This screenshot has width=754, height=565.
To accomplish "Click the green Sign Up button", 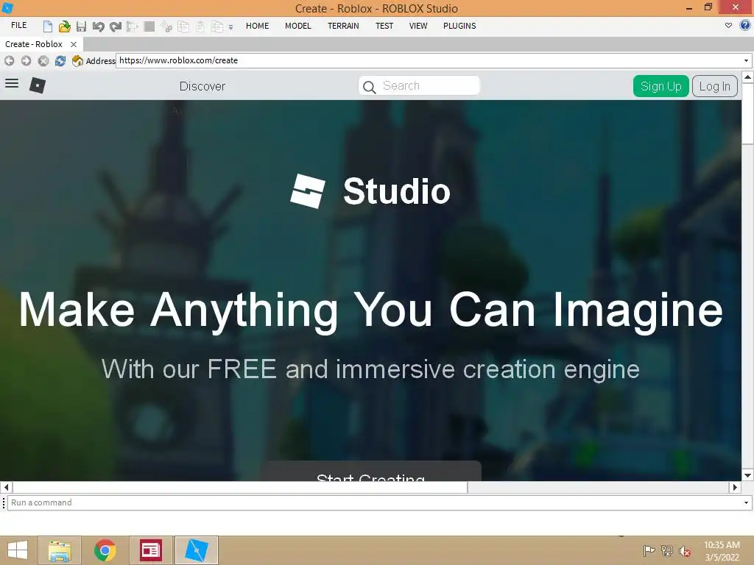I will 660,86.
